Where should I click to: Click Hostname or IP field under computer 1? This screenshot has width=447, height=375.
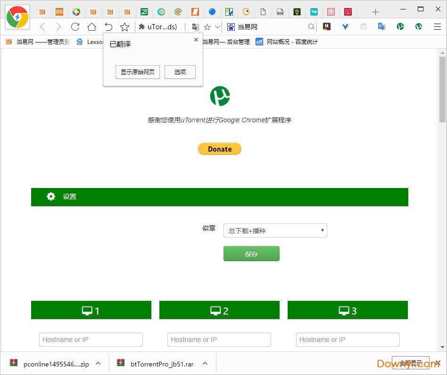[91, 340]
